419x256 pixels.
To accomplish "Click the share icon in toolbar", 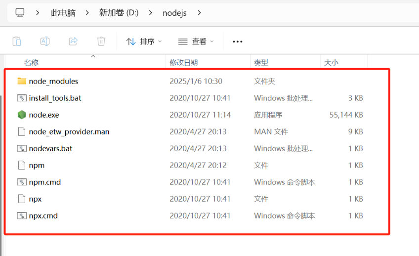I will (73, 42).
